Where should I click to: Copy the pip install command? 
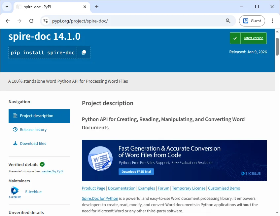(x=84, y=52)
